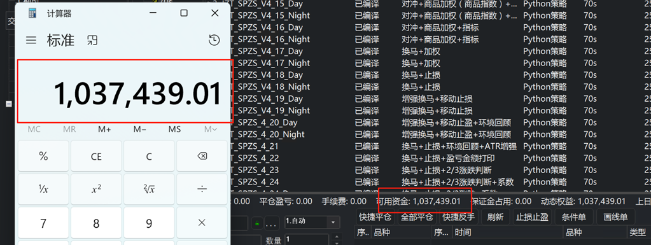Click the C clear key on the calculator
The image size is (651, 245).
[x=149, y=156]
